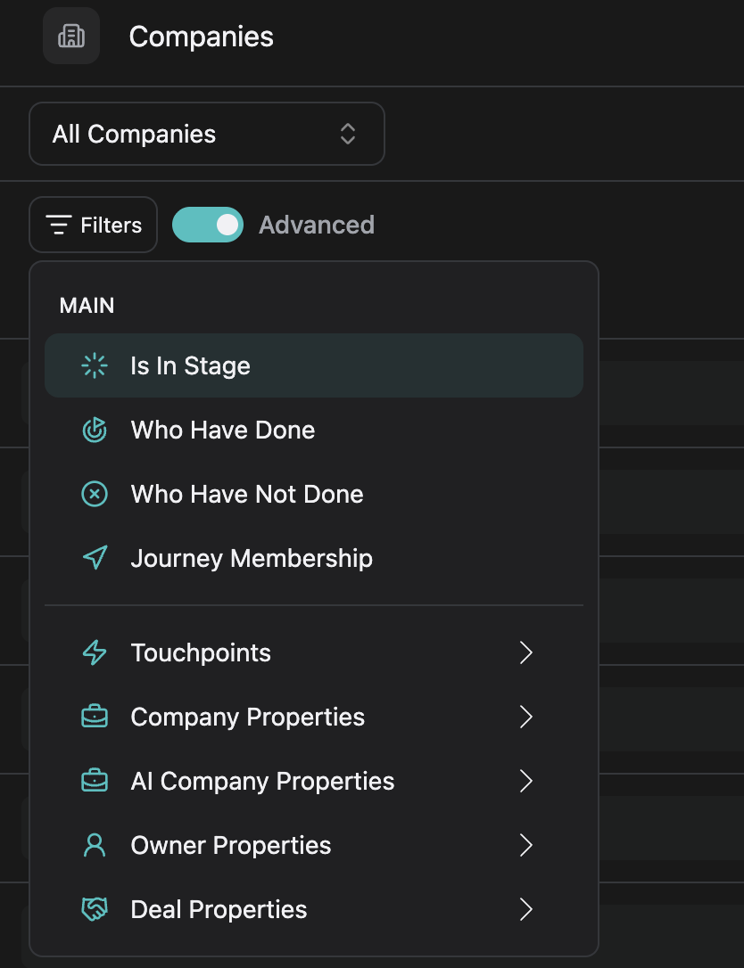Viewport: 744px width, 968px height.
Task: Expand the AI Company Properties chevron
Action: [525, 781]
